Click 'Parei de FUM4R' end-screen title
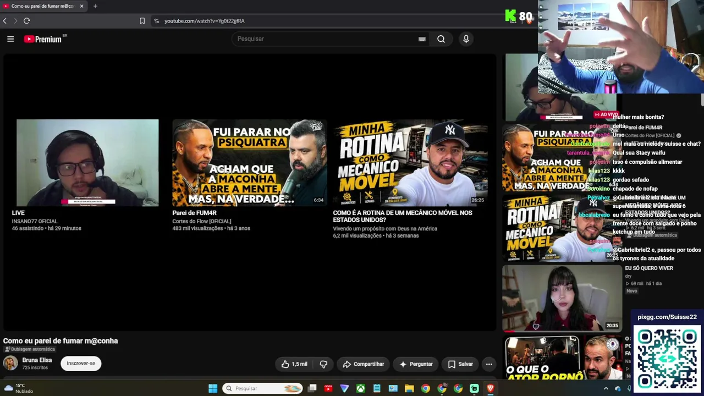The image size is (704, 396). (194, 213)
